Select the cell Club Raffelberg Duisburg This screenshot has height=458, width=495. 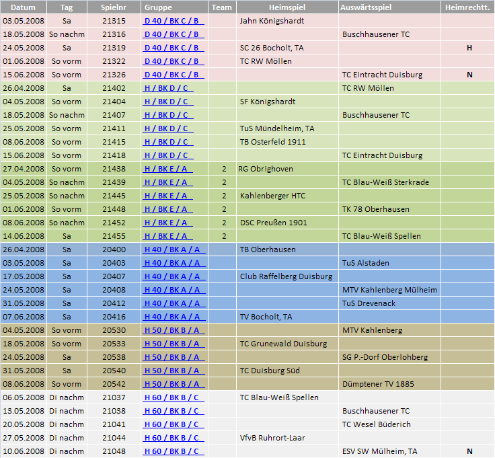(287, 276)
